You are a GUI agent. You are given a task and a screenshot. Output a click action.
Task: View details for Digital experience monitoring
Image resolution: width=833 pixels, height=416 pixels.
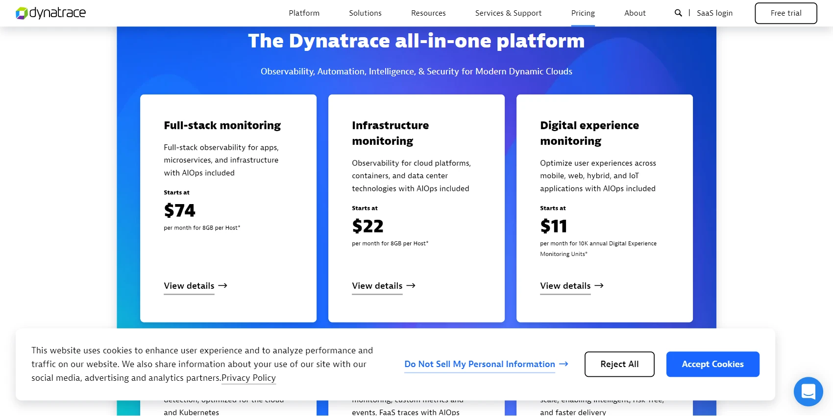tap(565, 286)
